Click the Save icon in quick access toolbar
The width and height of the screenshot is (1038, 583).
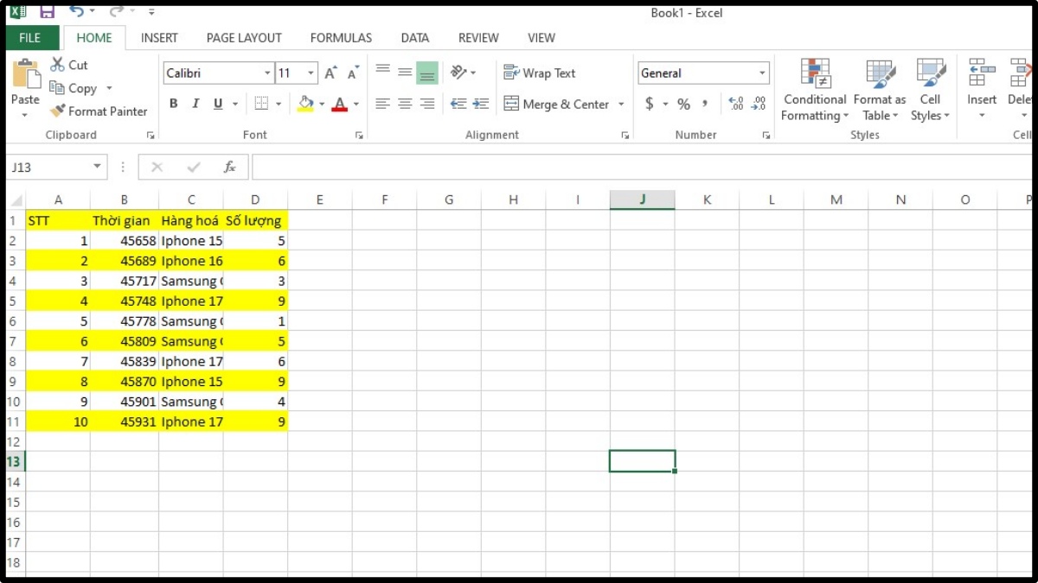click(x=48, y=12)
